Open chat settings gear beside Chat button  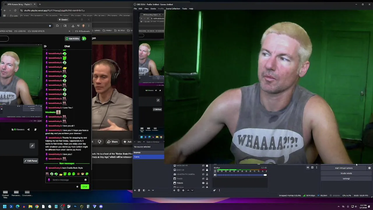77,187
